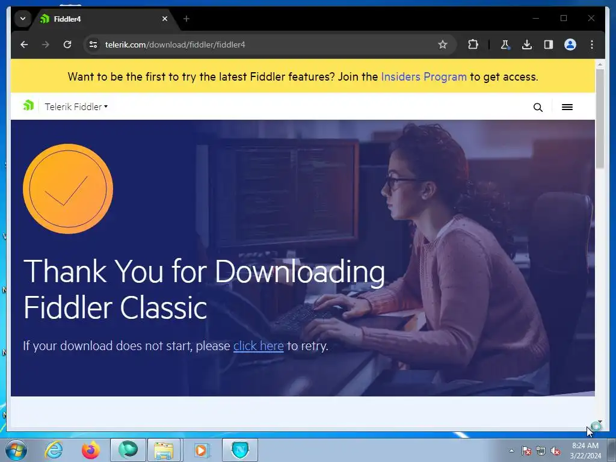
Task: Open the site search magnifier
Action: (538, 107)
